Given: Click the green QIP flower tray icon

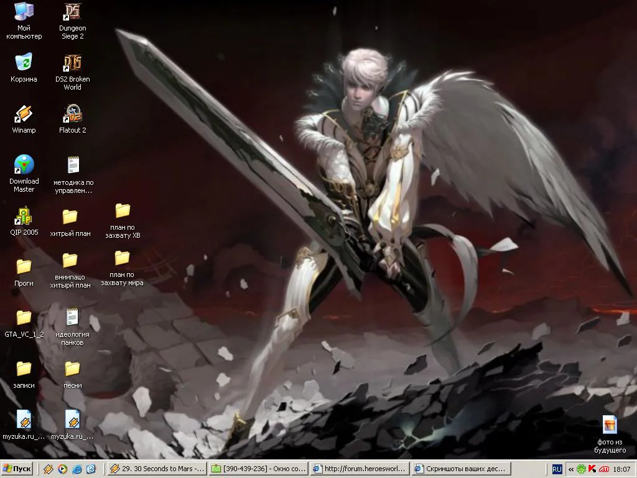Looking at the screenshot, I should click(x=582, y=469).
